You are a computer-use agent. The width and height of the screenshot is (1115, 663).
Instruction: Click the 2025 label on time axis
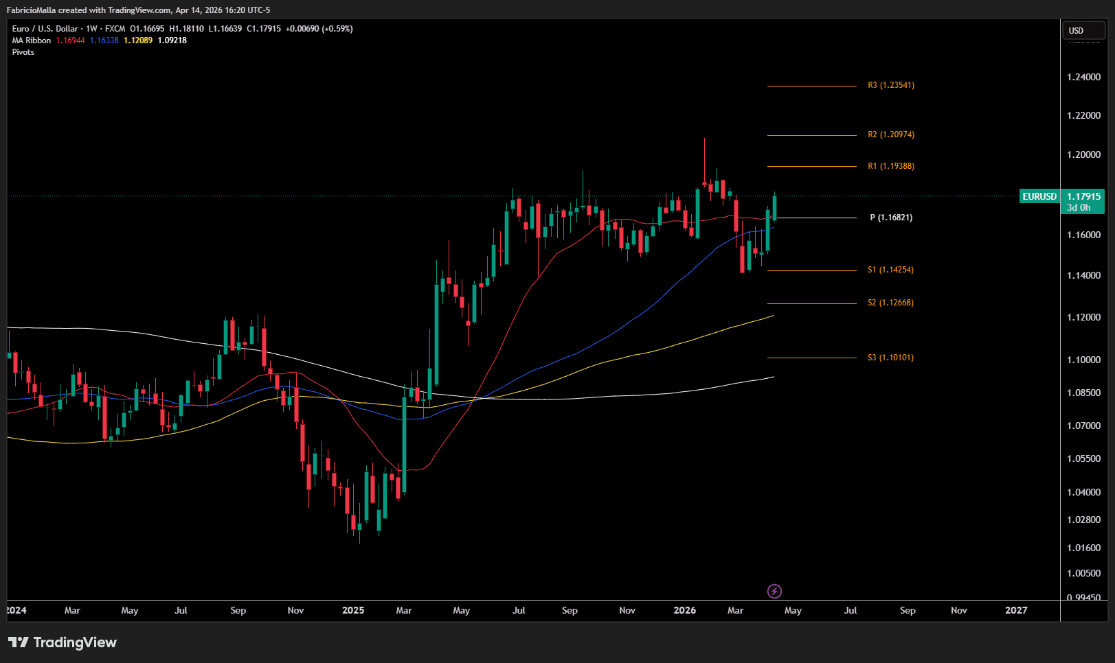pos(353,610)
